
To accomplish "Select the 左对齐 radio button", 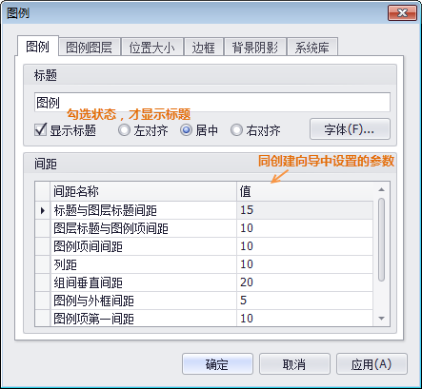I will pyautogui.click(x=124, y=130).
